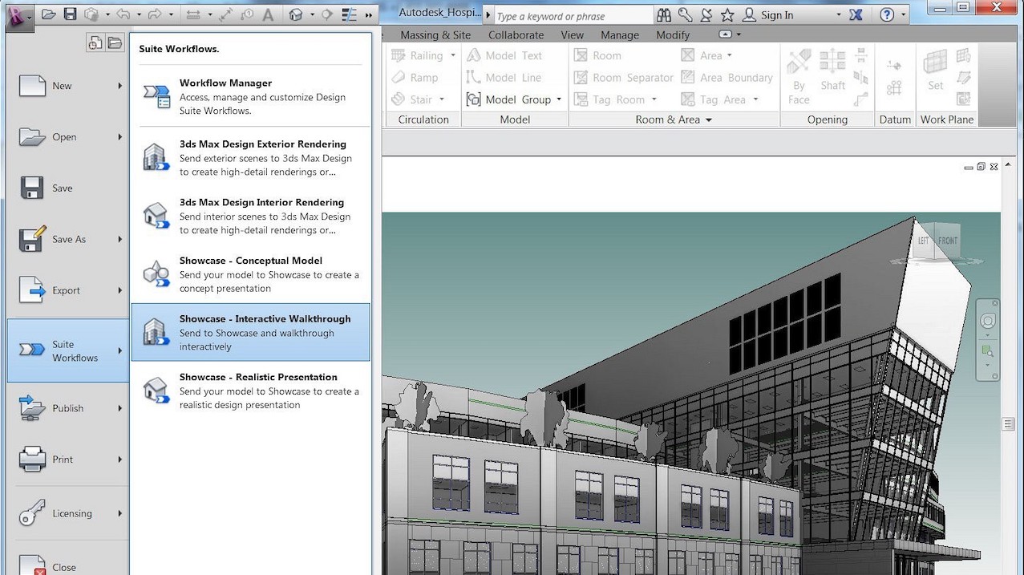Open the Tag Room dropdown arrow
Image resolution: width=1024 pixels, height=575 pixels.
(x=655, y=99)
